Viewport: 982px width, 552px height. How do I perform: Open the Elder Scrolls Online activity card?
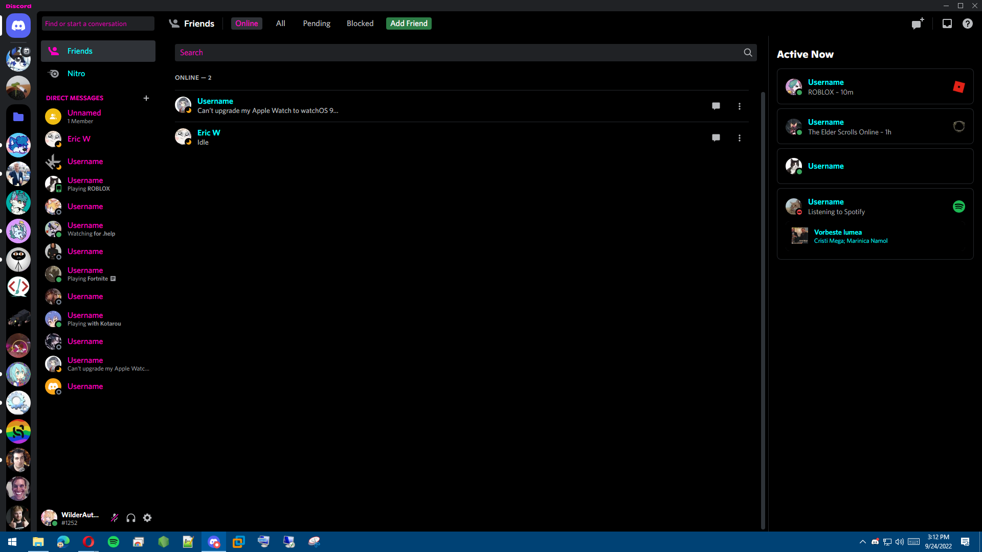875,127
